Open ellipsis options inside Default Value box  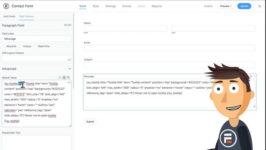pos(69,82)
